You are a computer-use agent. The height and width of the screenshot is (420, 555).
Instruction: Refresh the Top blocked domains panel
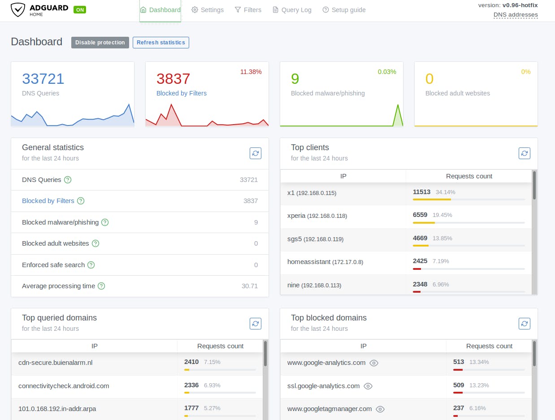coord(525,323)
